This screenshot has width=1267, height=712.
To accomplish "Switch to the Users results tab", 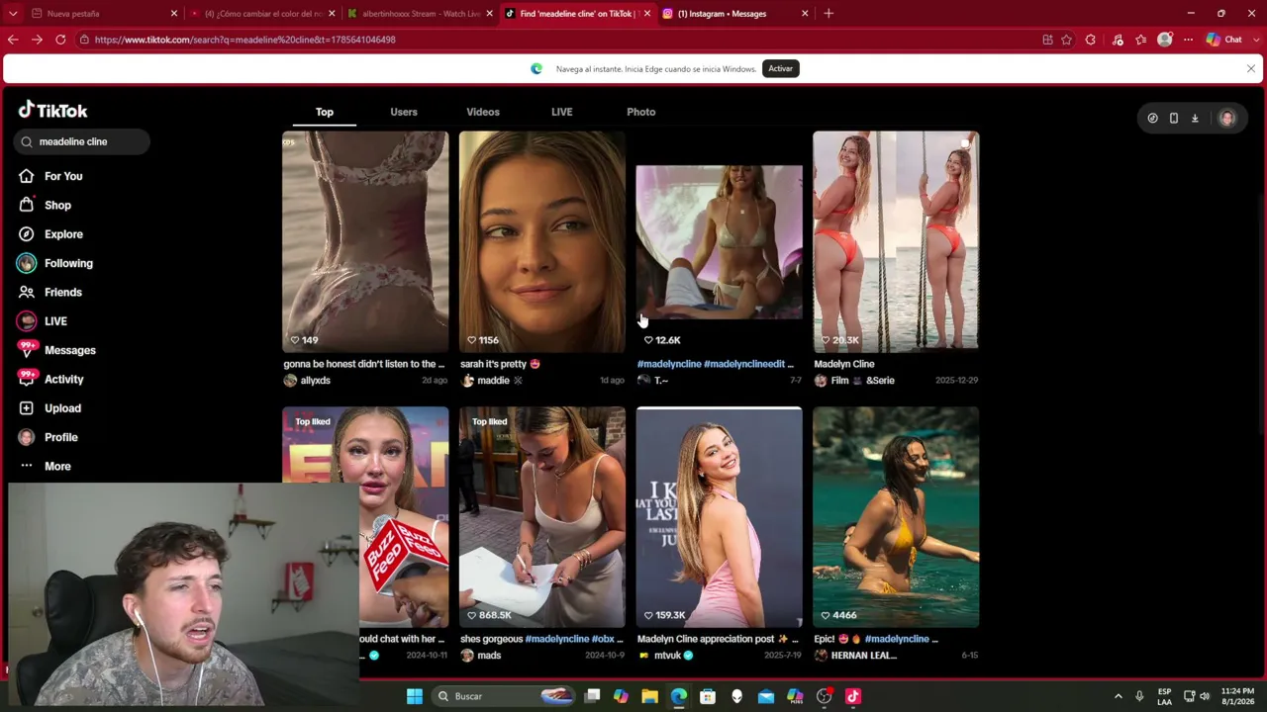I will [404, 112].
